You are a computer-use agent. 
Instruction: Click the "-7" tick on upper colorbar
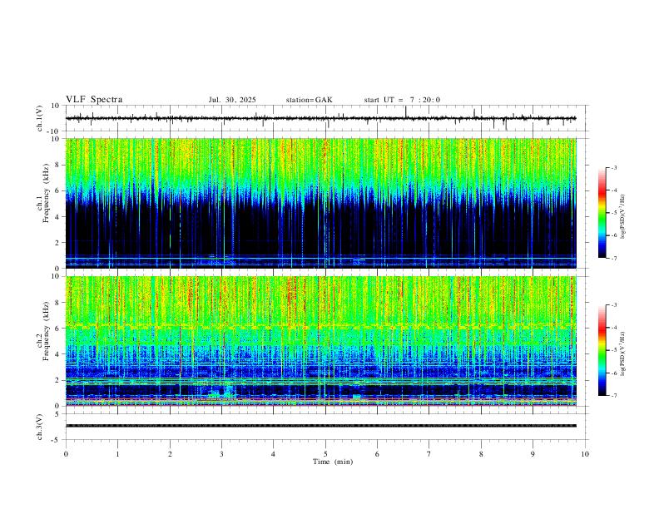pos(614,258)
